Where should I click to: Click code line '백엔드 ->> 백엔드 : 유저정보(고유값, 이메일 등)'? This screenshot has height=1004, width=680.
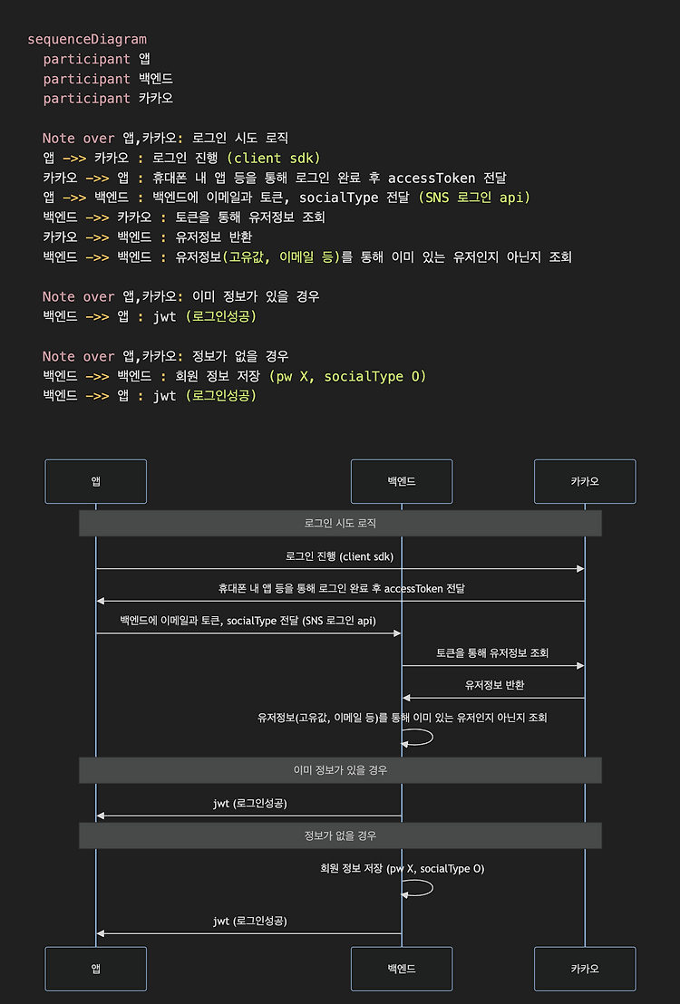307,257
